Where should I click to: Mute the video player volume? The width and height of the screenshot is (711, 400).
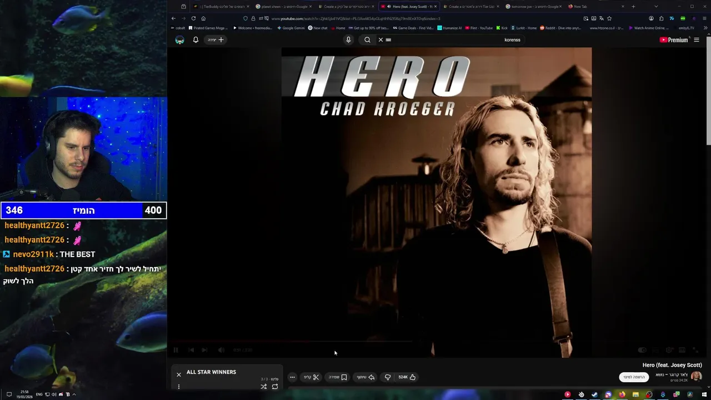pos(221,350)
